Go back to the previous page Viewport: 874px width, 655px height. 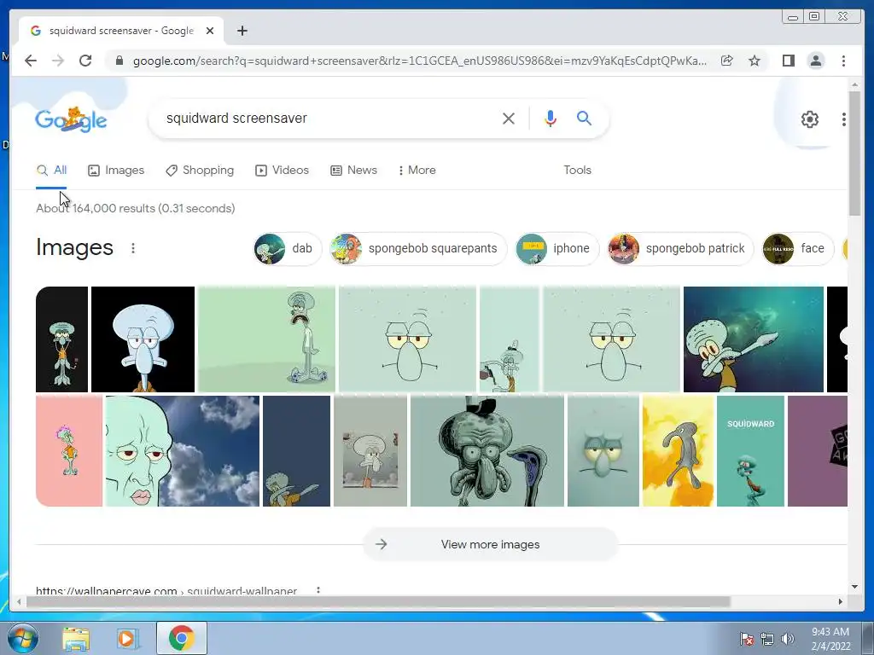click(x=31, y=61)
